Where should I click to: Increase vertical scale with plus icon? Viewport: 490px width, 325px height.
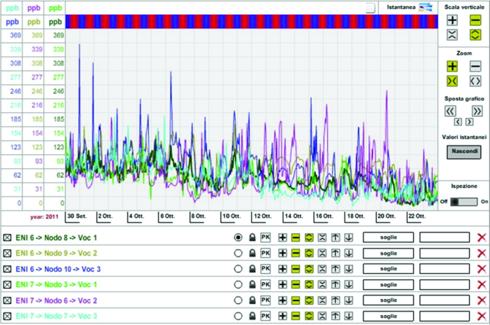click(452, 20)
